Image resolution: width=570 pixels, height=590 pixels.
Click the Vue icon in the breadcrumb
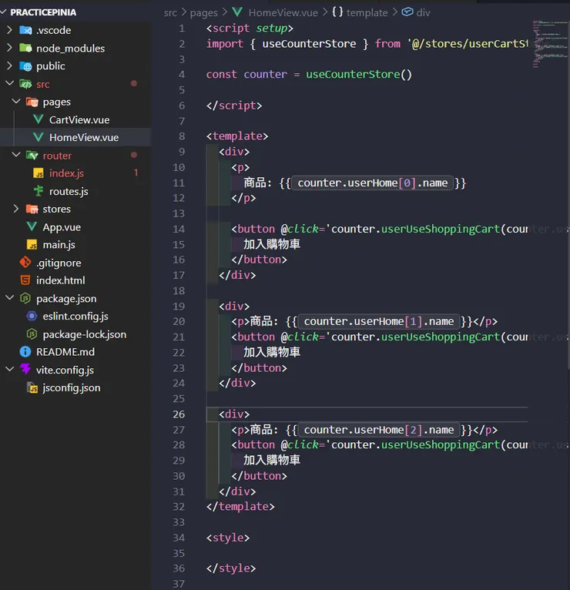237,12
